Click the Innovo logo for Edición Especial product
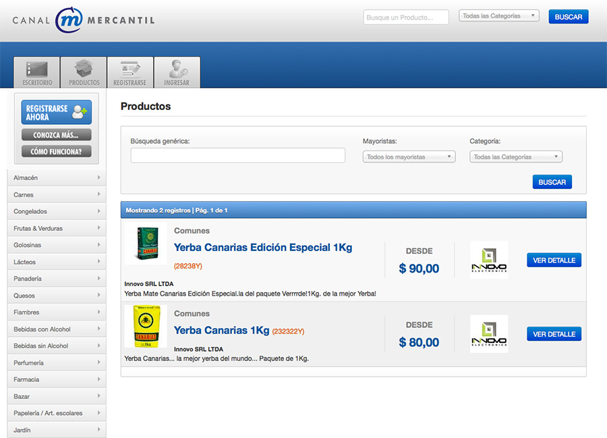This screenshot has height=438, width=607. pyautogui.click(x=489, y=260)
